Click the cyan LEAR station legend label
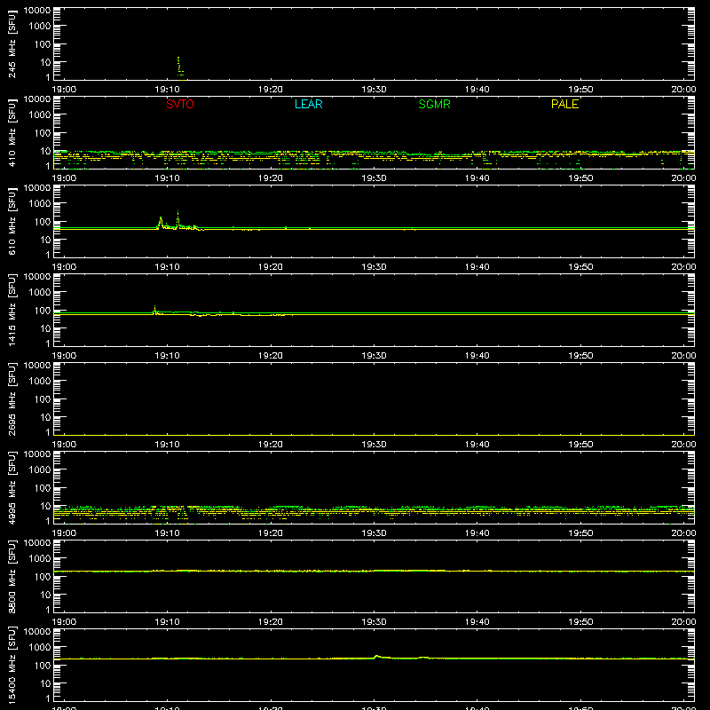Viewport: 710px width, 710px height. [308, 104]
